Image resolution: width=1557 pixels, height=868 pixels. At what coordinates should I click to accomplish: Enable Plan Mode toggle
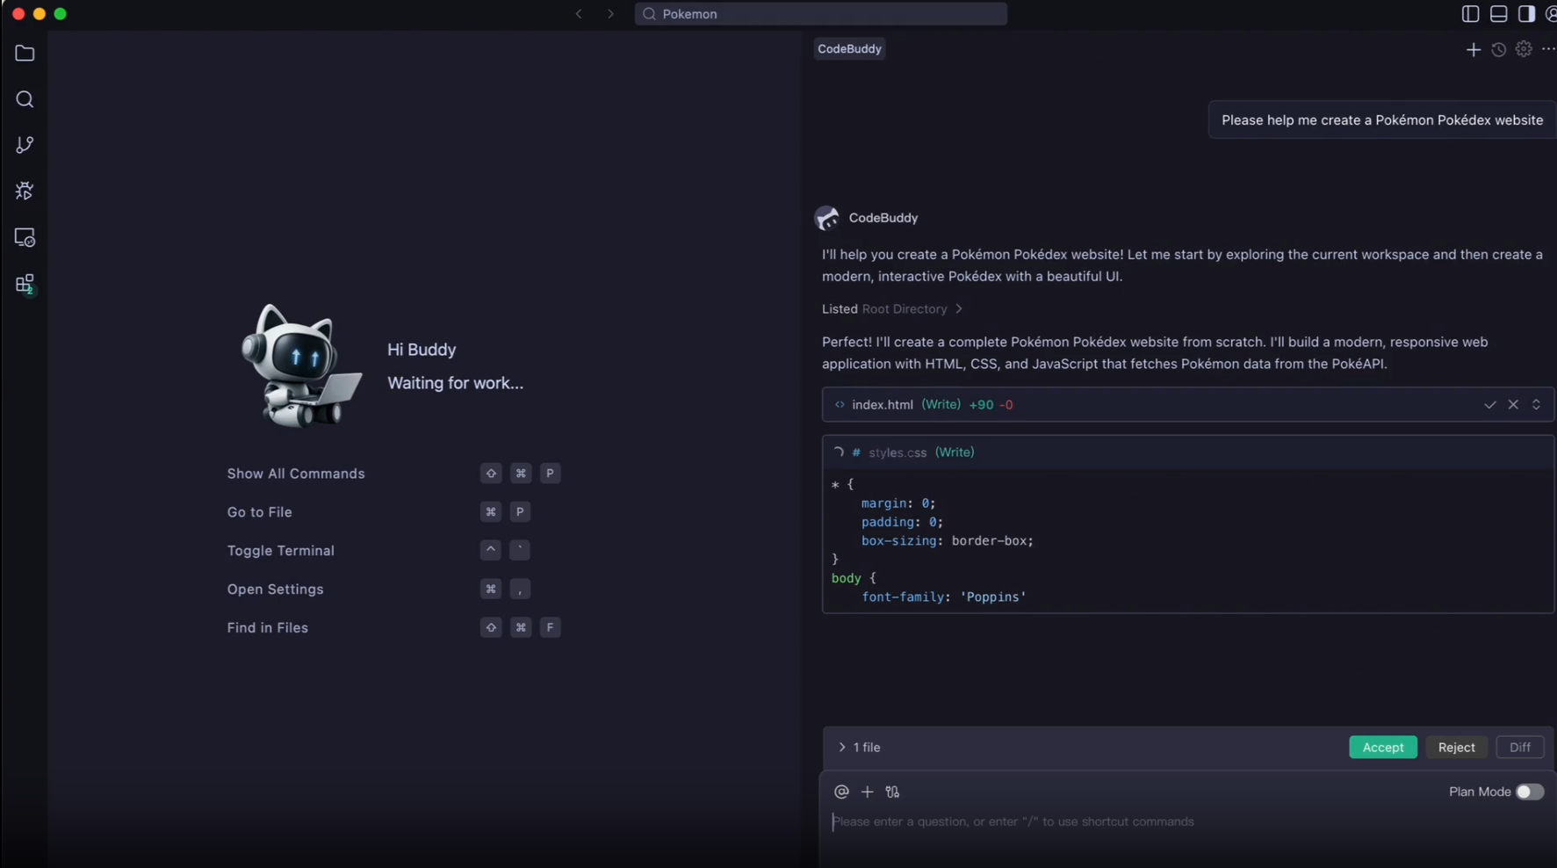tap(1529, 792)
